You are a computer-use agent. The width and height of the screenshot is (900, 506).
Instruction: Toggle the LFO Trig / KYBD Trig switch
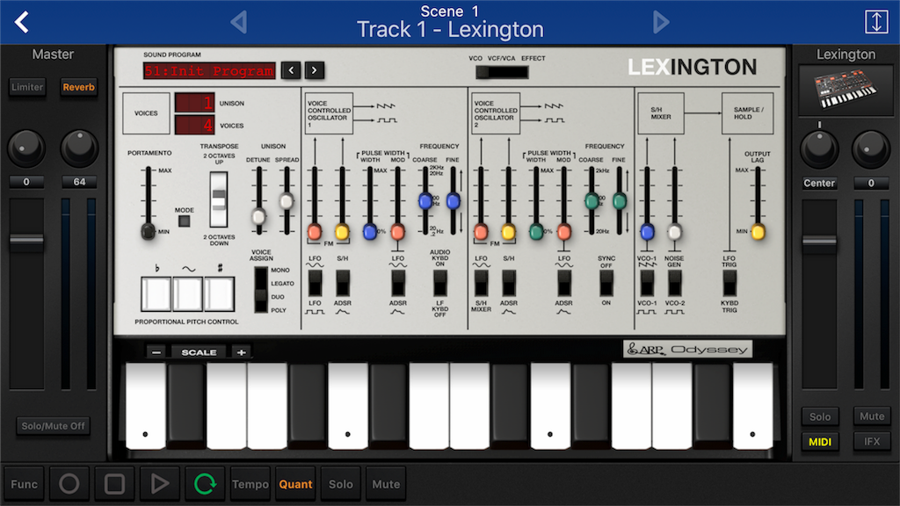pos(729,283)
